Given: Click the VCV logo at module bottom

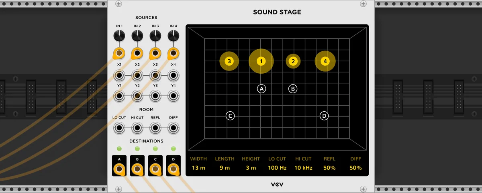Looking at the screenshot, I should click(x=277, y=185).
